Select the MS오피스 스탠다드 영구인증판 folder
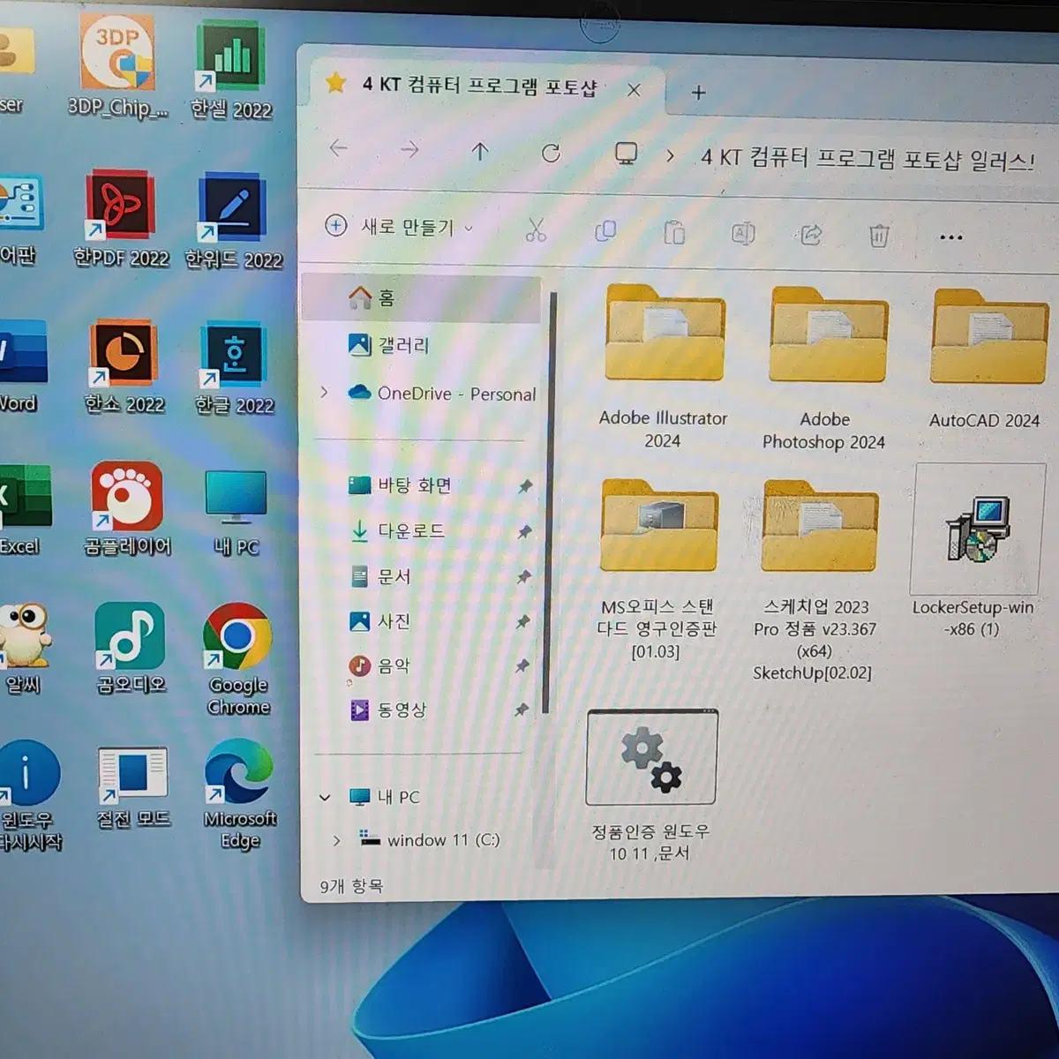Viewport: 1059px width, 1059px height. click(657, 569)
